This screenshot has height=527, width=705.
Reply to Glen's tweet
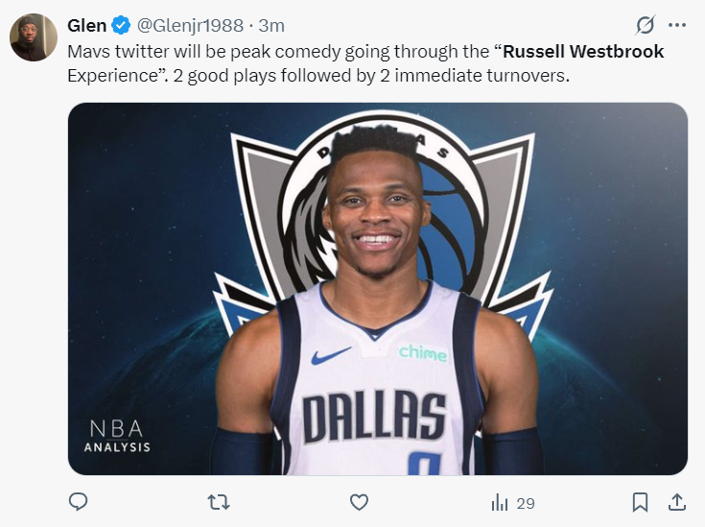tap(79, 502)
